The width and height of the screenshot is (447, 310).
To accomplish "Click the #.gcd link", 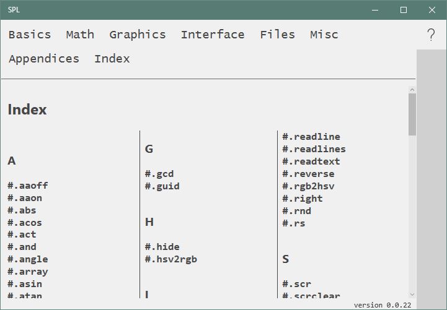I will [159, 174].
